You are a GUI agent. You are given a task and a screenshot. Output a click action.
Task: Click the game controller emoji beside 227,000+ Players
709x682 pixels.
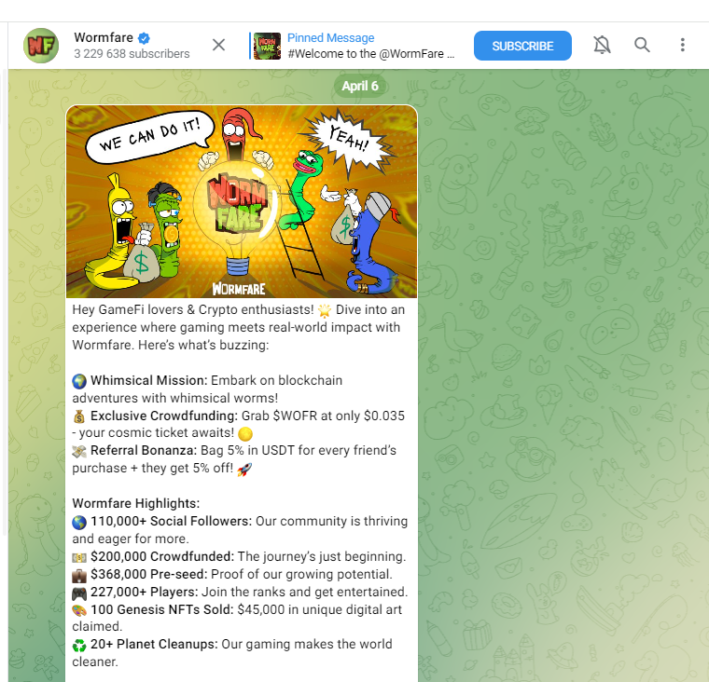[x=79, y=593]
